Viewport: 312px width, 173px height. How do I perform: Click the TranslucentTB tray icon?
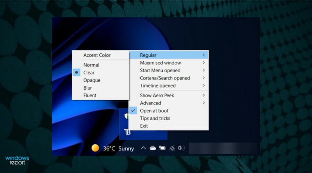point(127,133)
